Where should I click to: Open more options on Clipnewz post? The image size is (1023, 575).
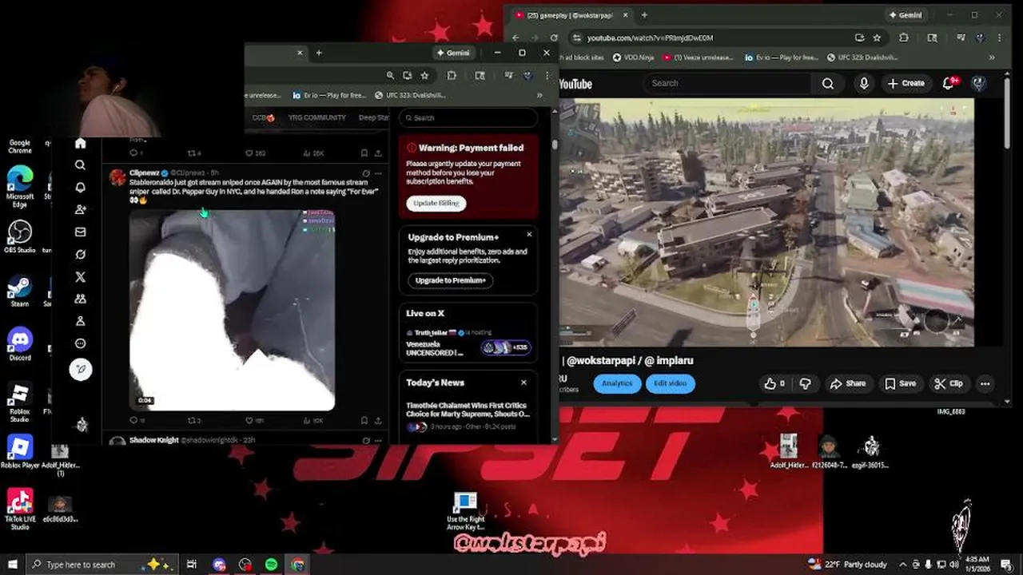[x=378, y=172]
